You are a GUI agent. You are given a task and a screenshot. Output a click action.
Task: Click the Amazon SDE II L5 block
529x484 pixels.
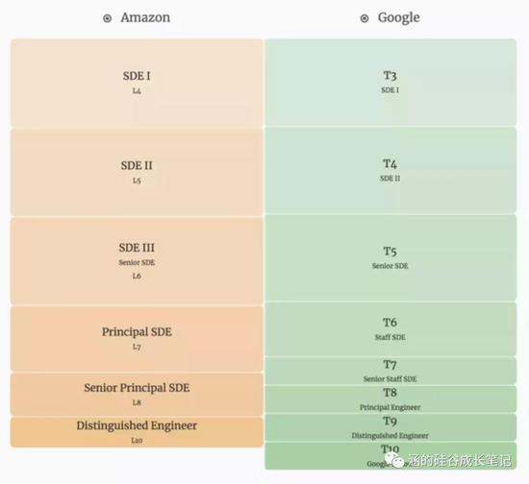pyautogui.click(x=137, y=172)
